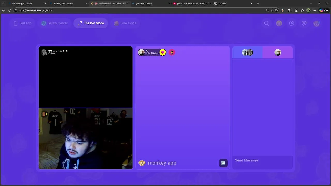Click the monkey emoji logo on video panel
Screen dimensions: 331x186
pos(142,163)
